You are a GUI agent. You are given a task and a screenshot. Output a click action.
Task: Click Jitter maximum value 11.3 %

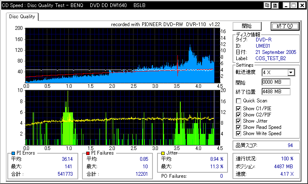pyautogui.click(x=217, y=167)
